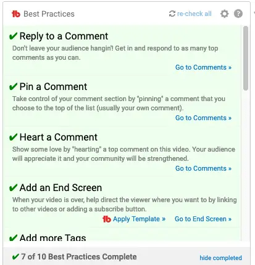Click the checkmark next to Add an End Screen
This screenshot has height=265, width=255.
tap(13, 188)
